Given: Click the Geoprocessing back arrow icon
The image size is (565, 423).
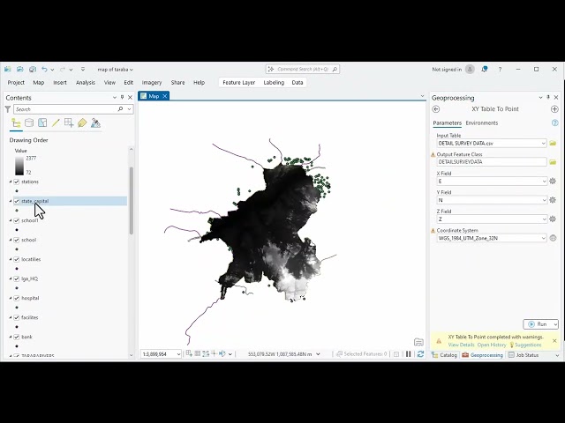Looking at the screenshot, I should pos(436,109).
